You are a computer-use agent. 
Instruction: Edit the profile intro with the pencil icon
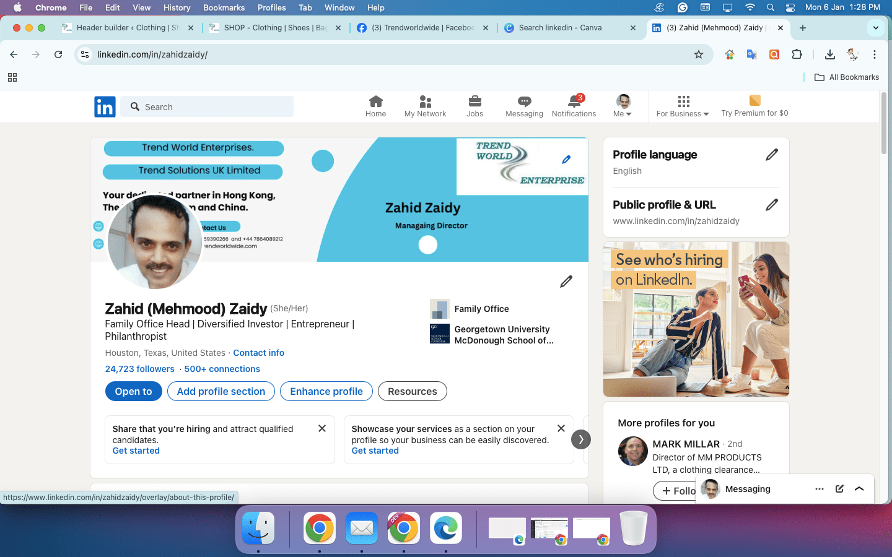coord(566,282)
